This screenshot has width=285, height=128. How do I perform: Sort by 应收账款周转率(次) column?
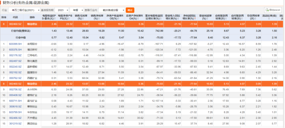click(x=221, y=17)
